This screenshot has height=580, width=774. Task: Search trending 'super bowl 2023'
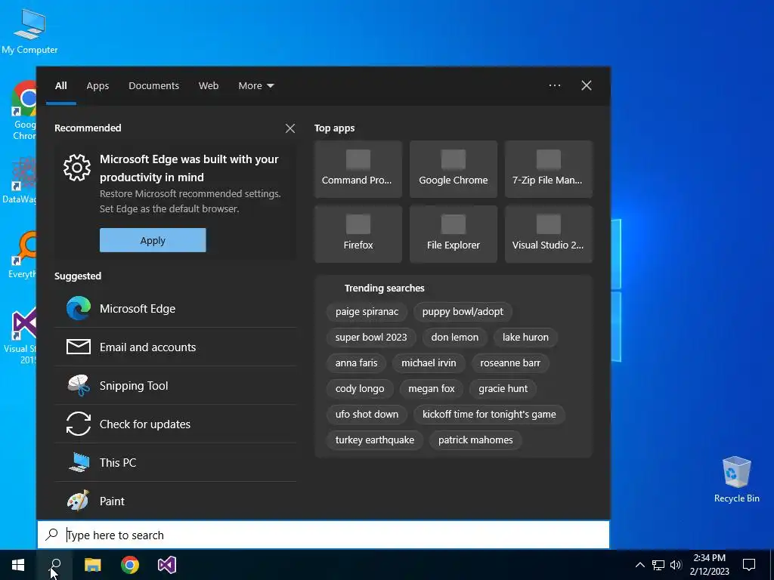click(371, 338)
